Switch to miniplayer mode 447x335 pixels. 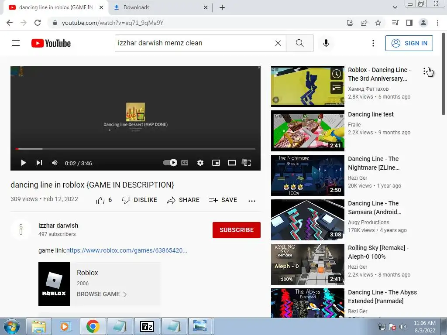tap(216, 163)
